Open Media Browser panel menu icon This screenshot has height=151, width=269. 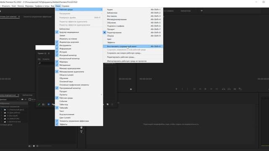click(18, 95)
